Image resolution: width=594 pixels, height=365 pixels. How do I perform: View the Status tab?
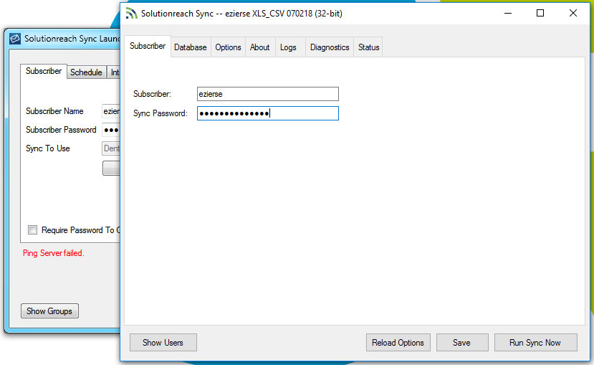(368, 47)
